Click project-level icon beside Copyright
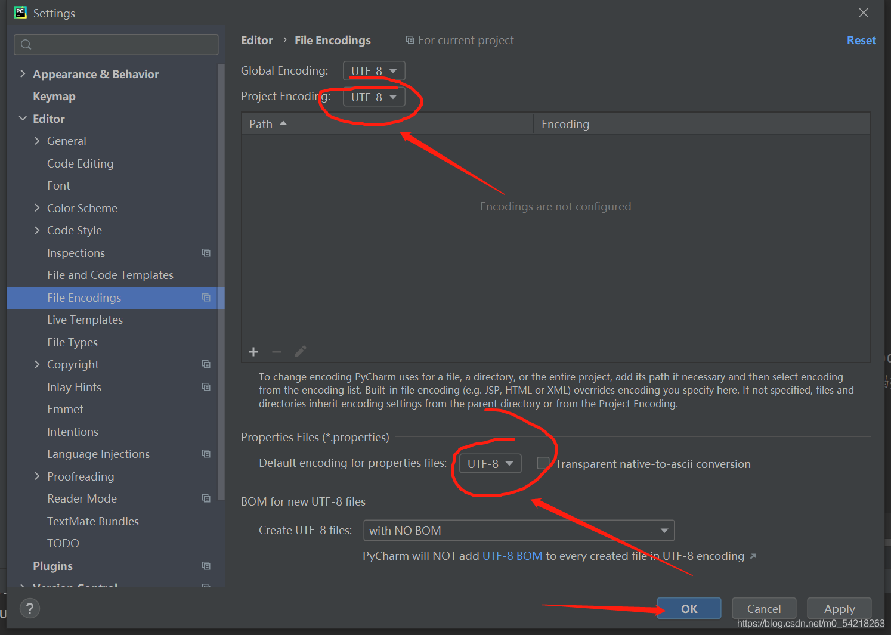This screenshot has width=891, height=635. [206, 364]
